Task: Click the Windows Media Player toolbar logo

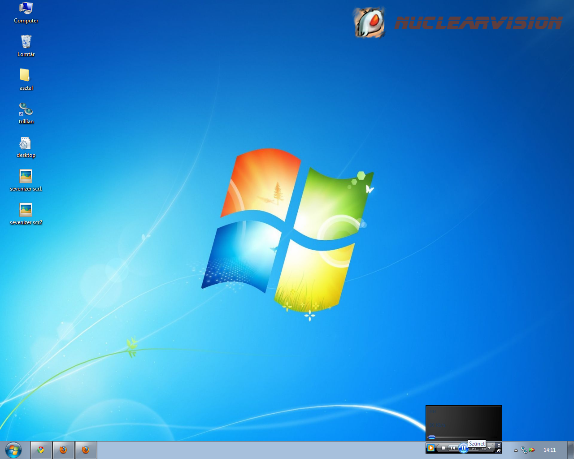Action: pyautogui.click(x=431, y=448)
